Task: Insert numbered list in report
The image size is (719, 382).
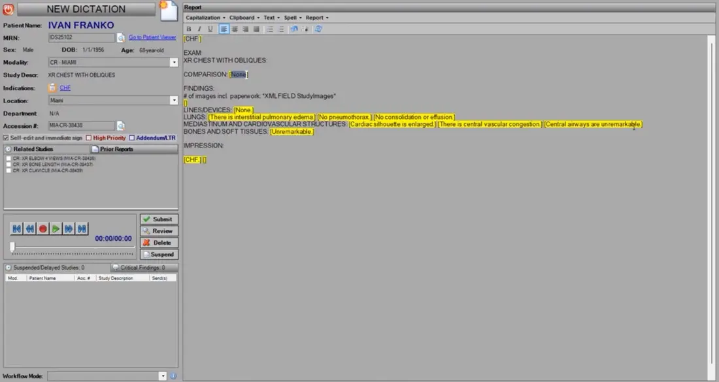Action: [x=281, y=29]
